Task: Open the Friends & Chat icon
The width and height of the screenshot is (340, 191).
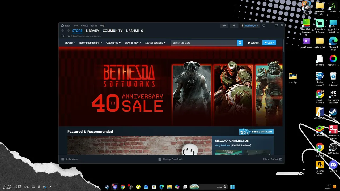Action: pyautogui.click(x=281, y=159)
